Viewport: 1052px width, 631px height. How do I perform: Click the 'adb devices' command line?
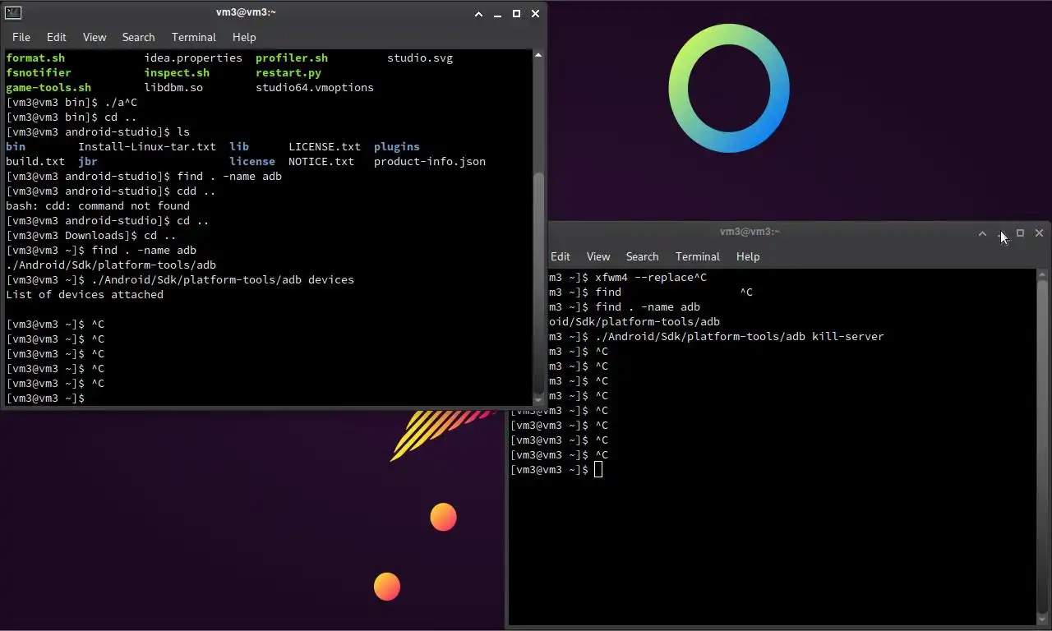[x=180, y=279]
